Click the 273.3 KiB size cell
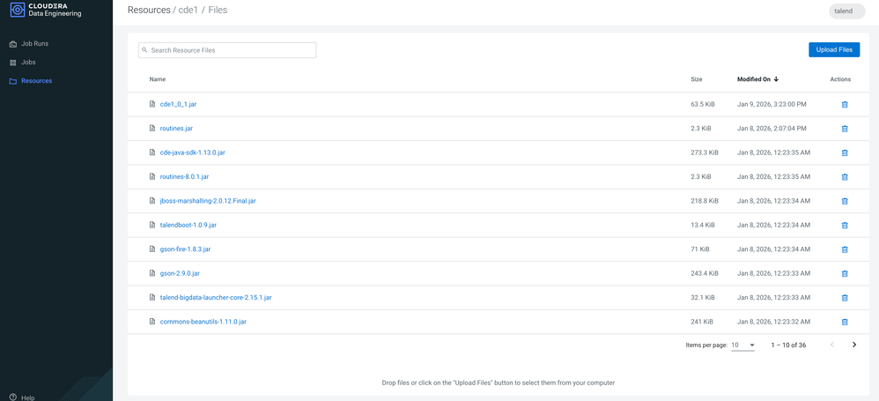879x401 pixels. click(x=704, y=152)
